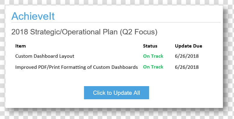The image size is (234, 119).
Task: Open the Custom Dashboard Layout item
Action: click(45, 56)
